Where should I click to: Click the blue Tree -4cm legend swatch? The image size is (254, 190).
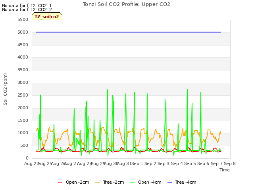click(x=169, y=183)
